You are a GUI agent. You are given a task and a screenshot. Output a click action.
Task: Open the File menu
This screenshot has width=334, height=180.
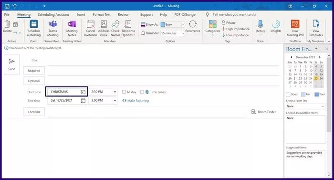[7, 14]
